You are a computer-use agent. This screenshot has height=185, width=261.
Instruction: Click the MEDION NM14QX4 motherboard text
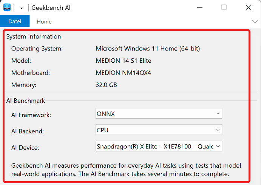click(124, 73)
